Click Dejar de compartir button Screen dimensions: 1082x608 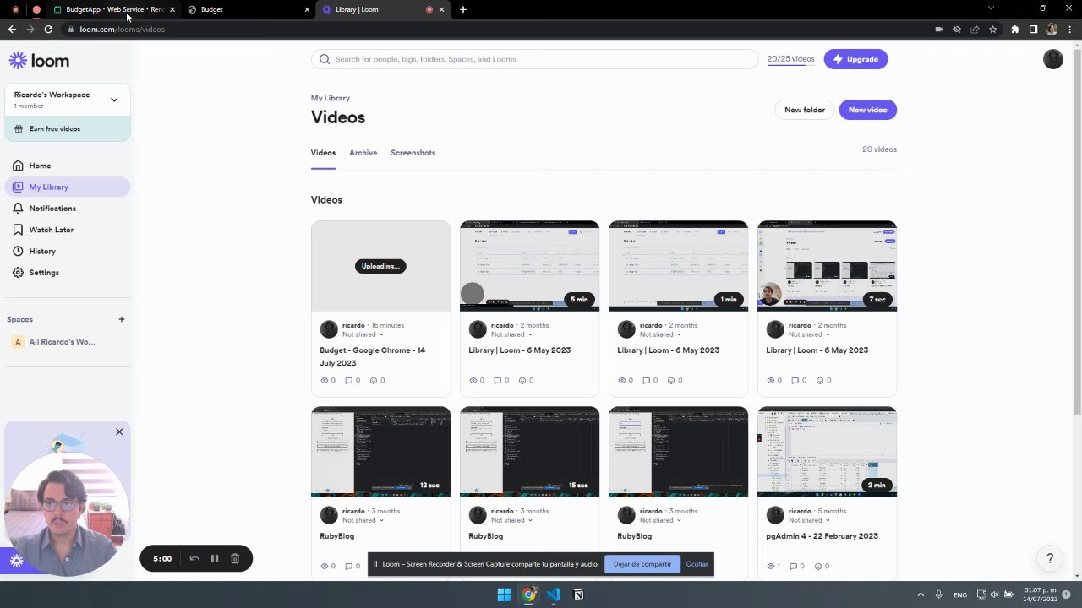pyautogui.click(x=642, y=564)
